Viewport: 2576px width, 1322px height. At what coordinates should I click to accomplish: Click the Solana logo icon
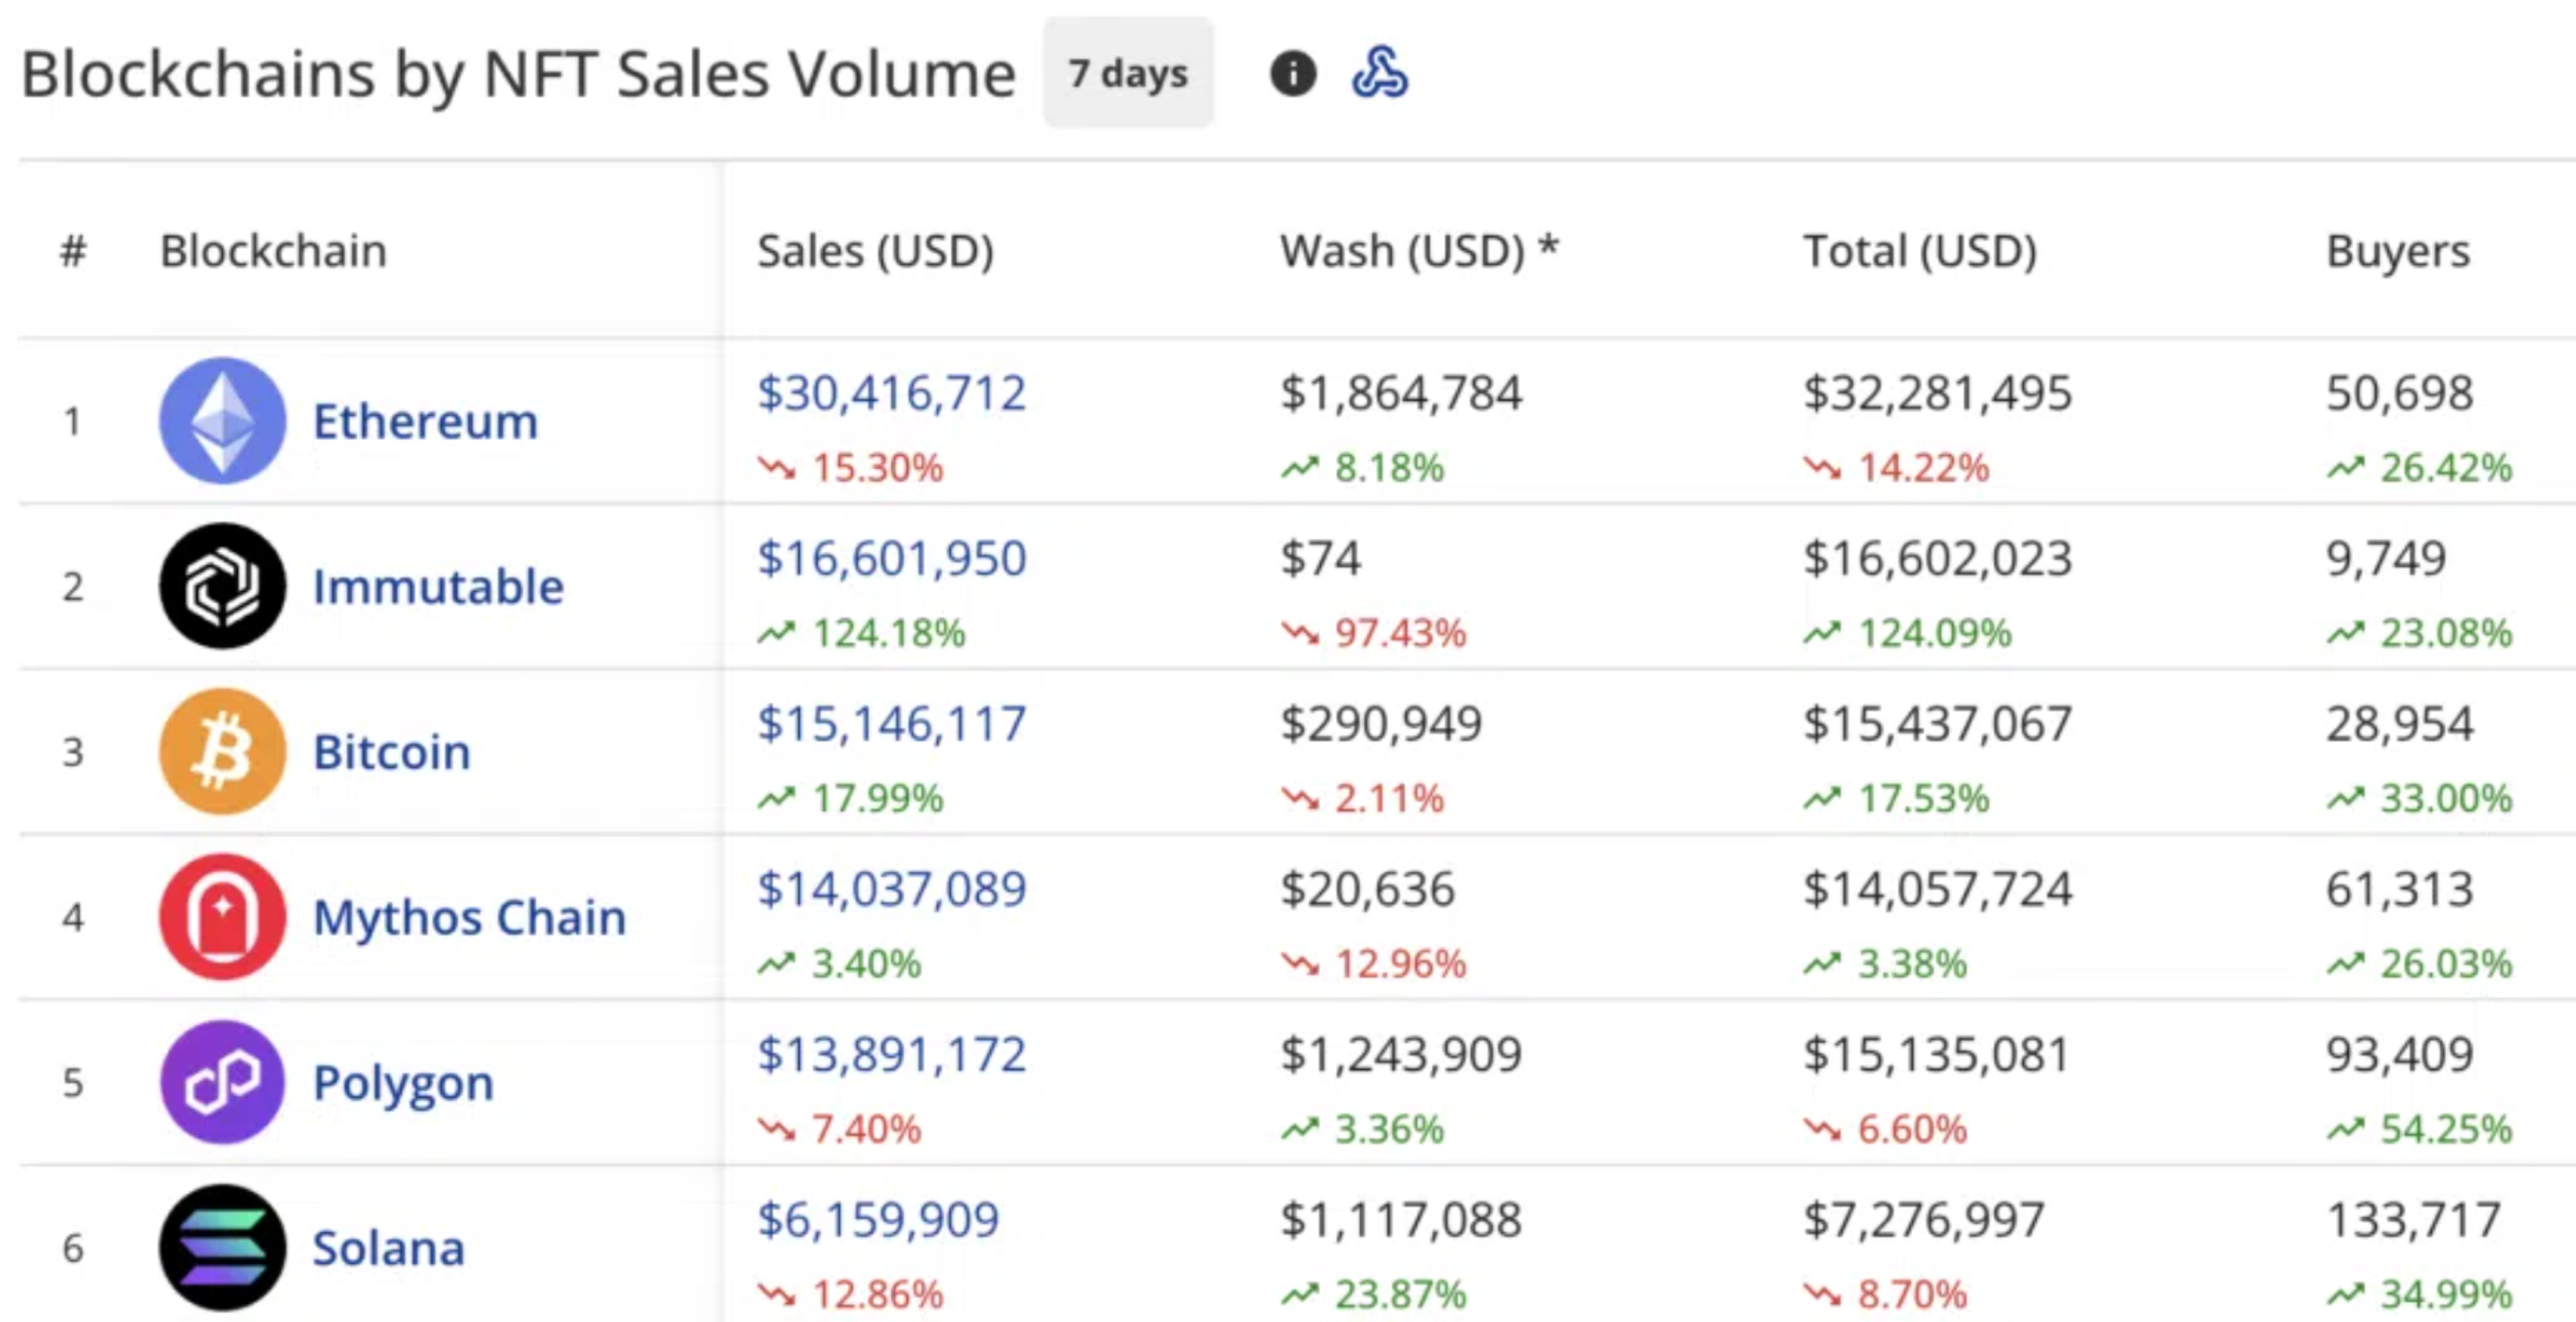point(223,1247)
